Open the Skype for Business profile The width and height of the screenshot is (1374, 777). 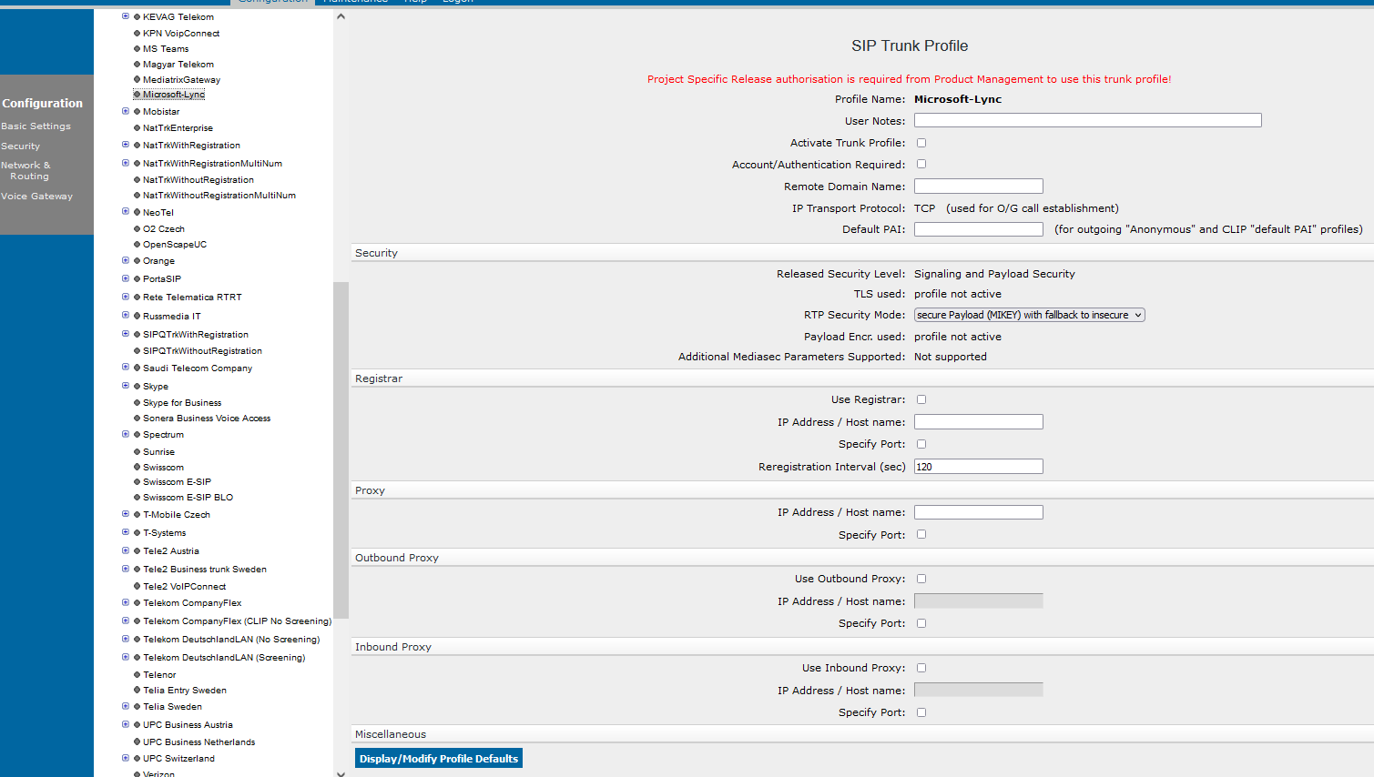pos(182,403)
